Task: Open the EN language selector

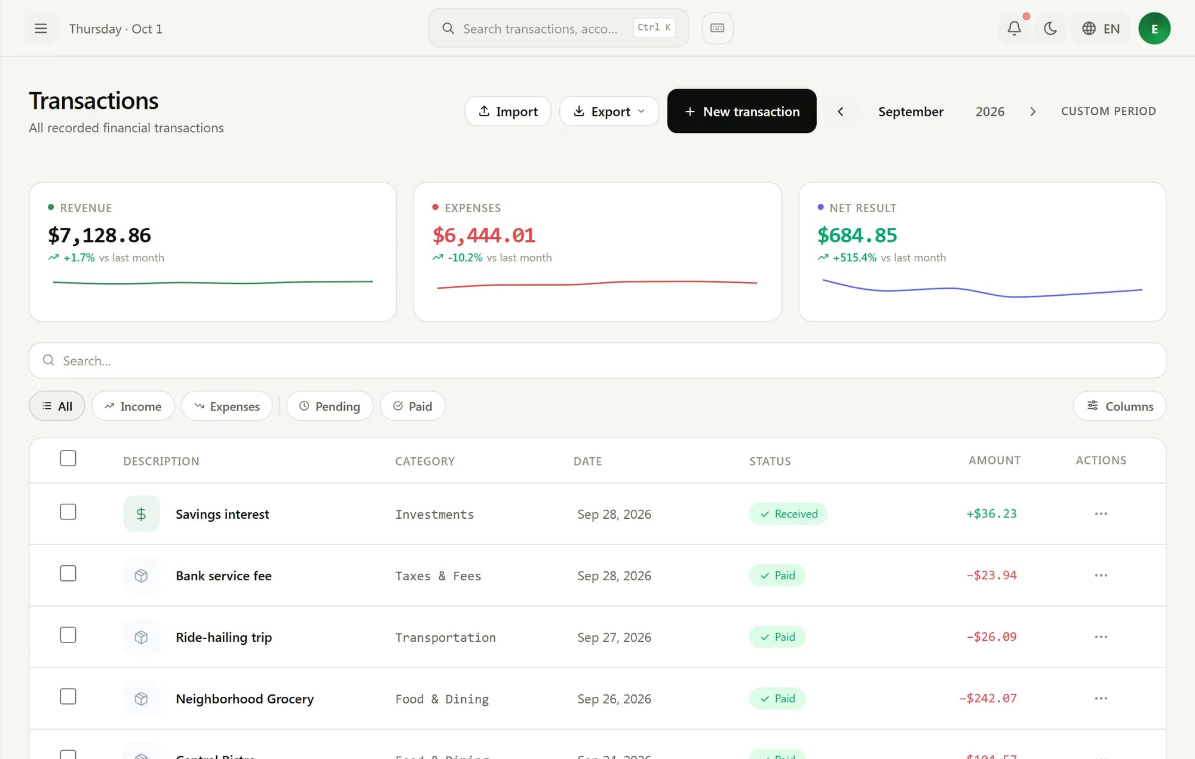Action: pos(1101,29)
